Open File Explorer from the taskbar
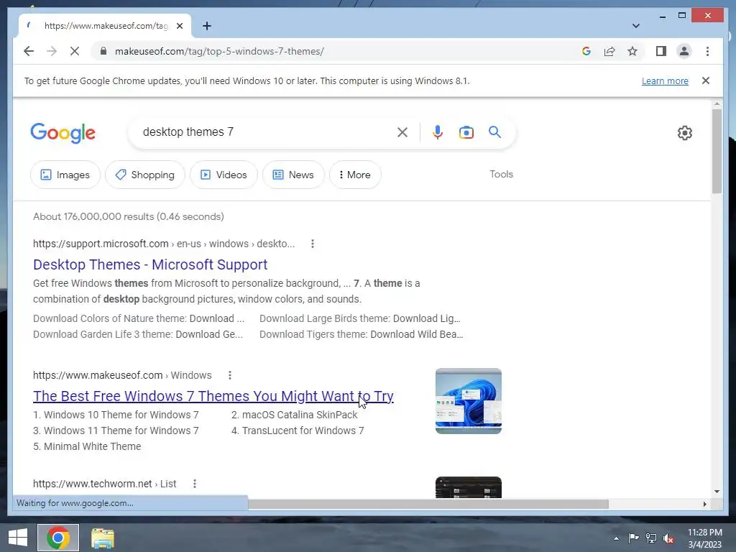Viewport: 736px width, 552px height. (x=102, y=538)
